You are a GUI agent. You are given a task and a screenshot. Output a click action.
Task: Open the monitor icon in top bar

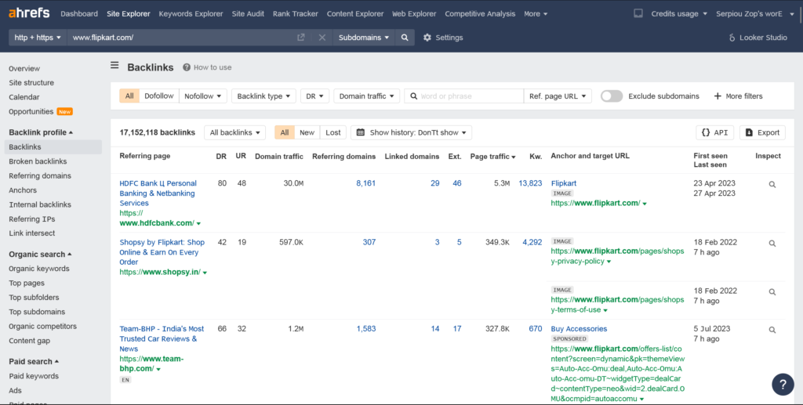click(638, 14)
